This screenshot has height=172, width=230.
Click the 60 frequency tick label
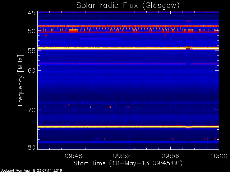[32, 71]
